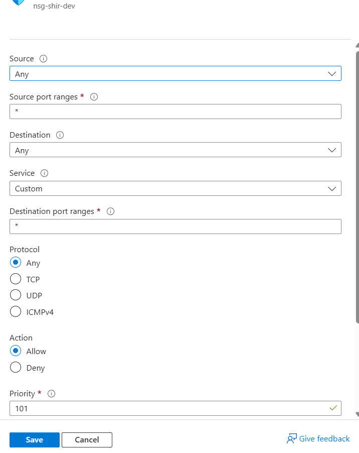The width and height of the screenshot is (359, 453).
Task: Choose the UDP protocol radio button
Action: tap(16, 295)
